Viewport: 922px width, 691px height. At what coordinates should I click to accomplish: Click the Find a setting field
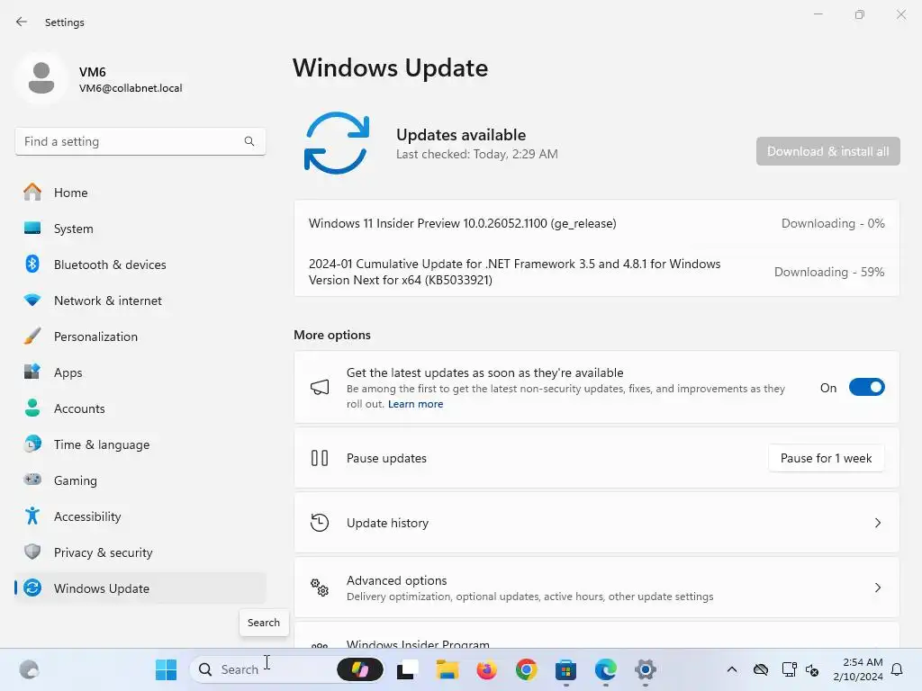tap(140, 141)
